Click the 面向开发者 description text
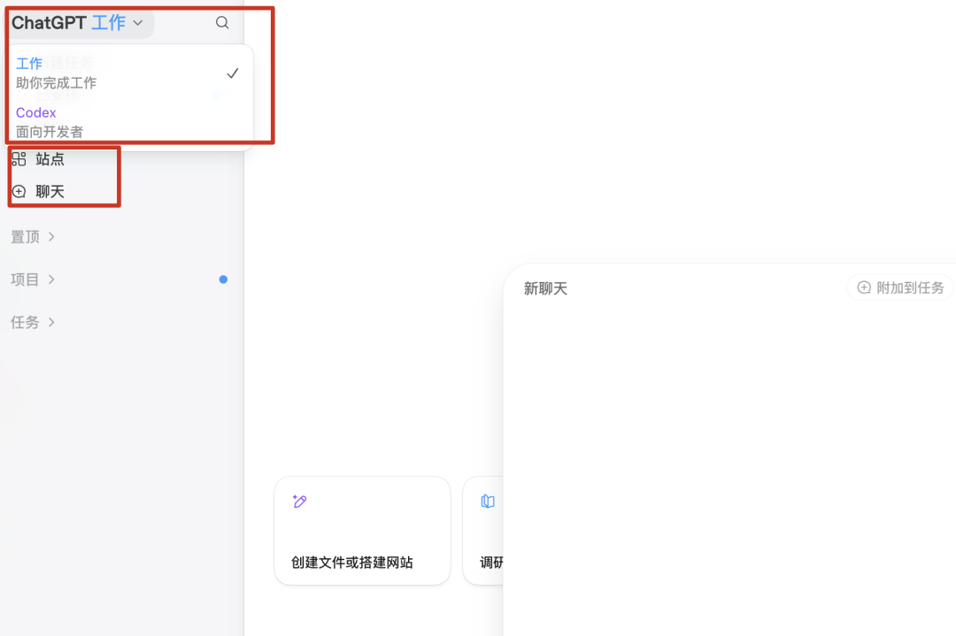956x636 pixels. pyautogui.click(x=50, y=132)
